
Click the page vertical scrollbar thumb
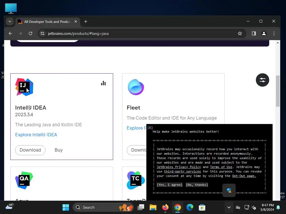(278, 91)
